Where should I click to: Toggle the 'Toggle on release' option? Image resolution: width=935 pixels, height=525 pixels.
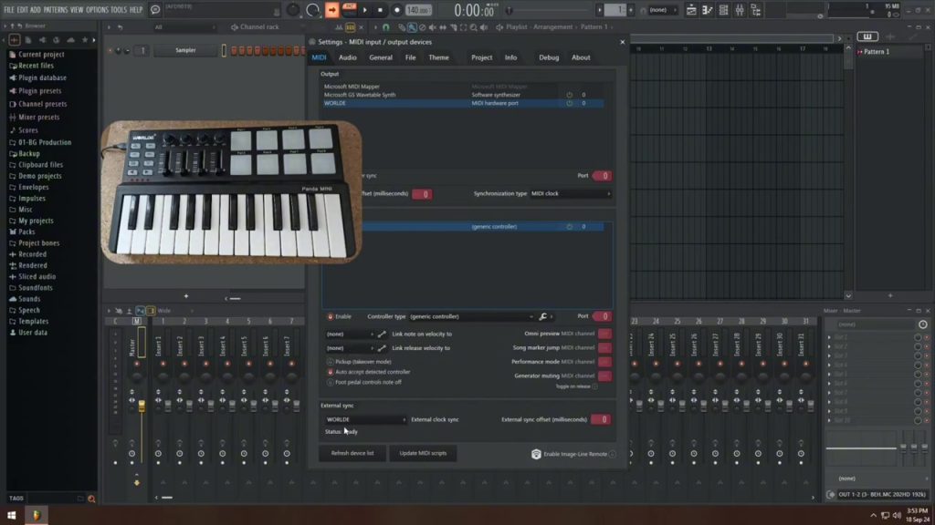coord(594,386)
